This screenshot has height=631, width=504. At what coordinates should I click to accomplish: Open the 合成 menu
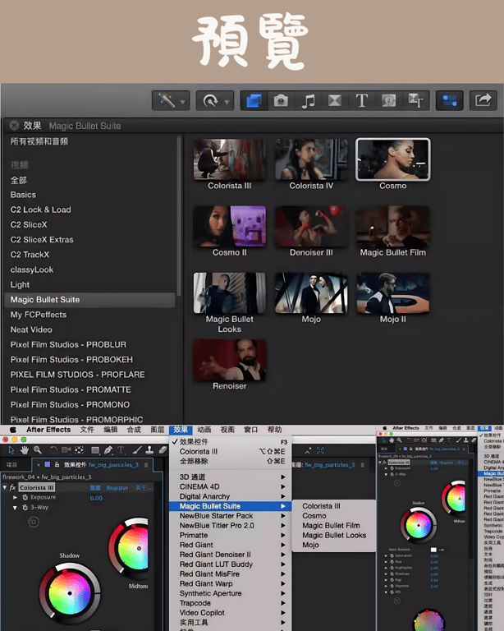(134, 430)
